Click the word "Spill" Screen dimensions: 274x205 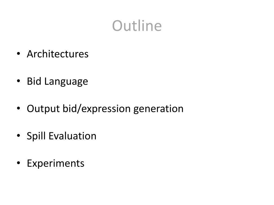tap(36, 136)
